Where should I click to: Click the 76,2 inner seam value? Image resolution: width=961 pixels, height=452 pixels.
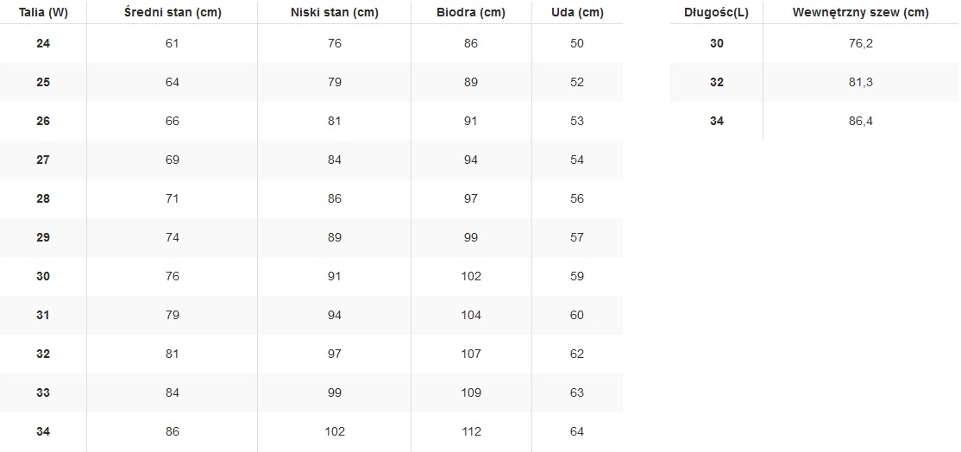(x=861, y=43)
